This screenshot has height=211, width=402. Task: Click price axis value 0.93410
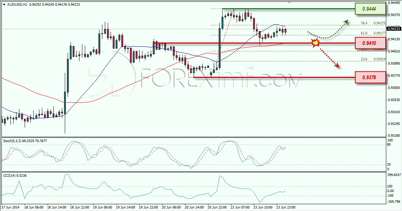pyautogui.click(x=393, y=112)
